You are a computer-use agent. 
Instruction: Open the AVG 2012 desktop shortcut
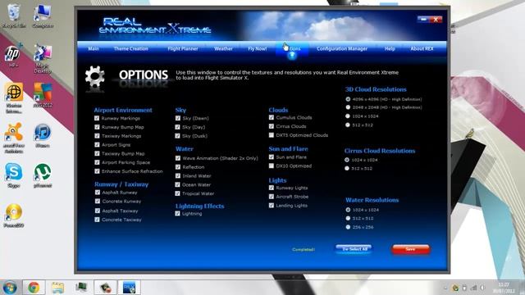pos(43,95)
